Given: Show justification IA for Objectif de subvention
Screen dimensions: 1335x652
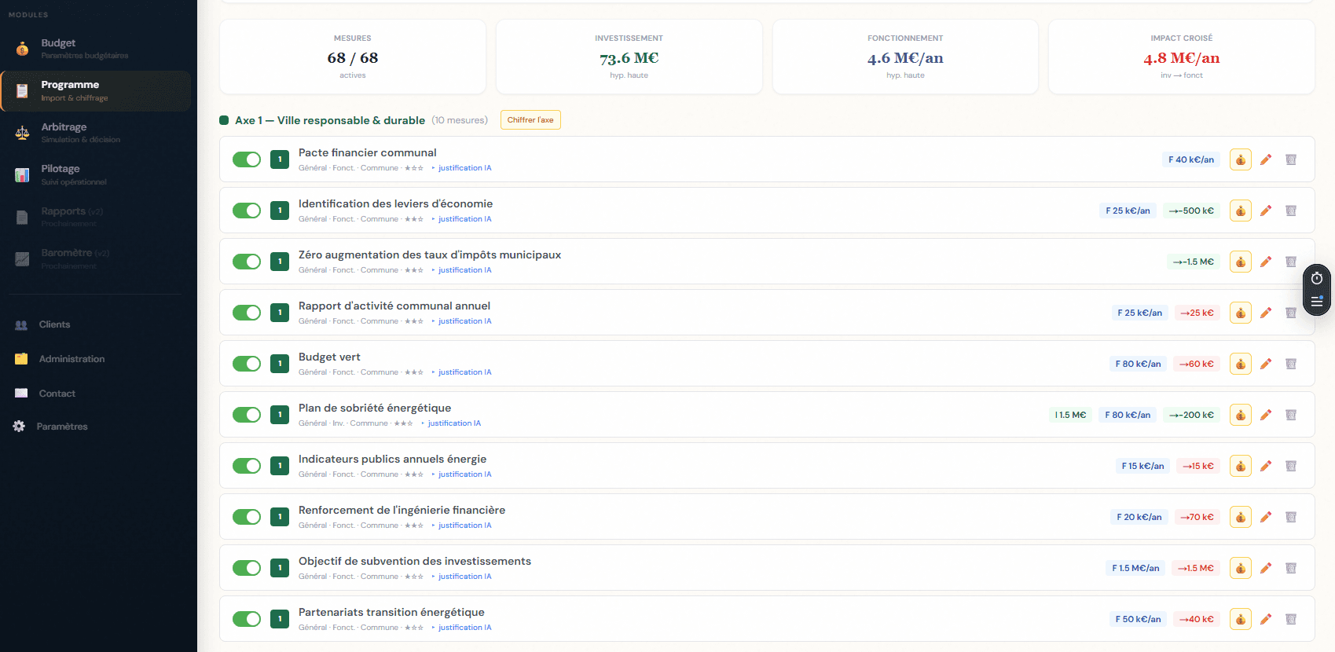Looking at the screenshot, I should 464,577.
